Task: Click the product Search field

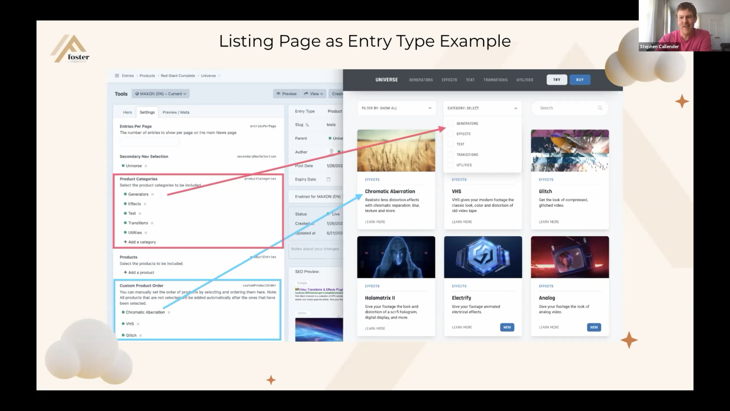Action: point(570,108)
